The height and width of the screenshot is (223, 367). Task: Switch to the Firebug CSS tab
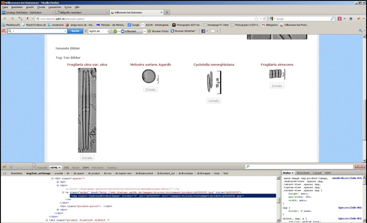click(66, 167)
